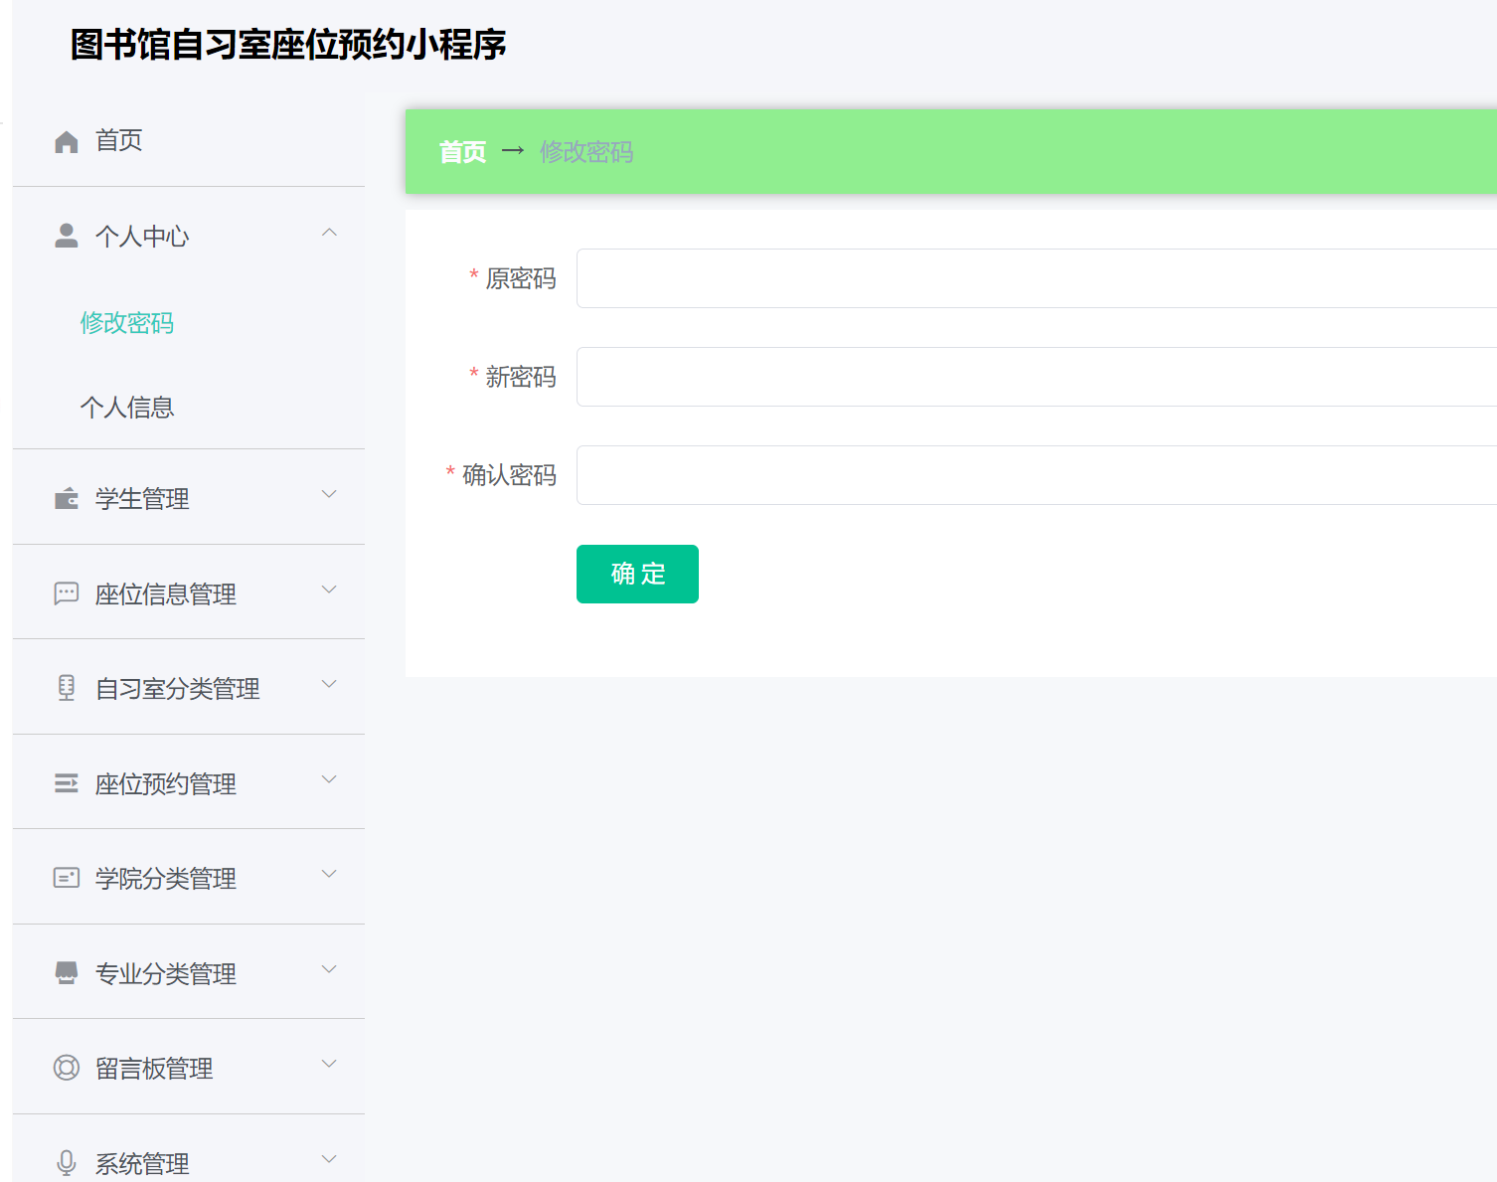The width and height of the screenshot is (1497, 1182).
Task: Click the home icon beside 首页
Action: point(67,142)
